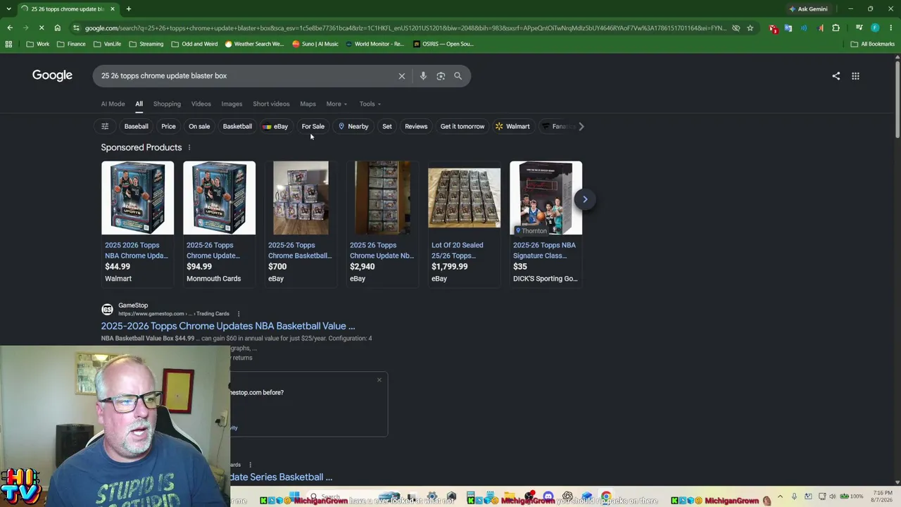This screenshot has width=901, height=507.
Task: Show next sponsored products in carousel
Action: tap(584, 199)
